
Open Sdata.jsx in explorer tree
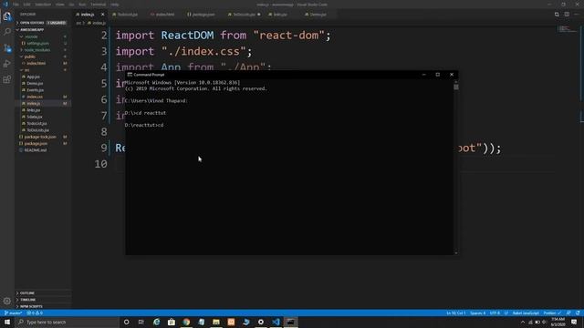35,117
